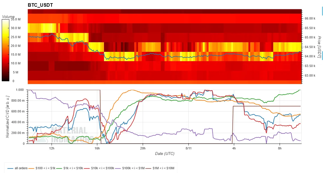This screenshot has width=323, height=173.
Task: Click the '66.00 k' price axis label
Action: (310, 19)
